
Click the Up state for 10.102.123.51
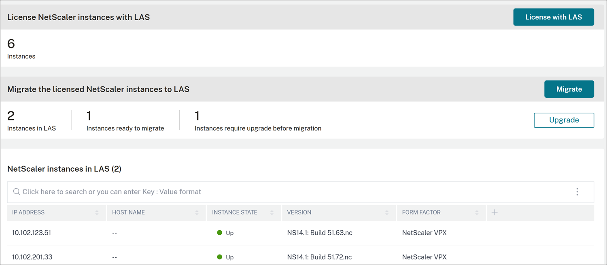tap(225, 233)
